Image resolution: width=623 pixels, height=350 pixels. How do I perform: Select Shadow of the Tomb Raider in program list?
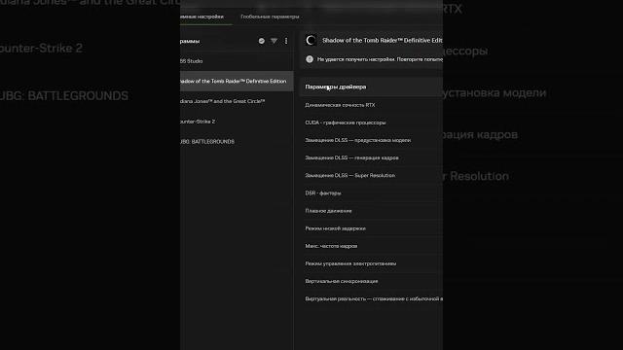click(237, 82)
